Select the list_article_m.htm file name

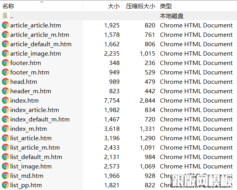[35, 147]
